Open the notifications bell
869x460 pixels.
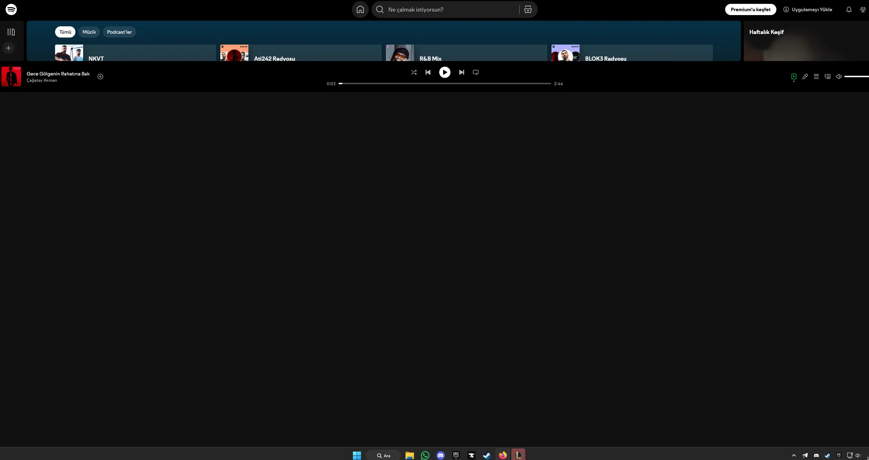point(849,9)
